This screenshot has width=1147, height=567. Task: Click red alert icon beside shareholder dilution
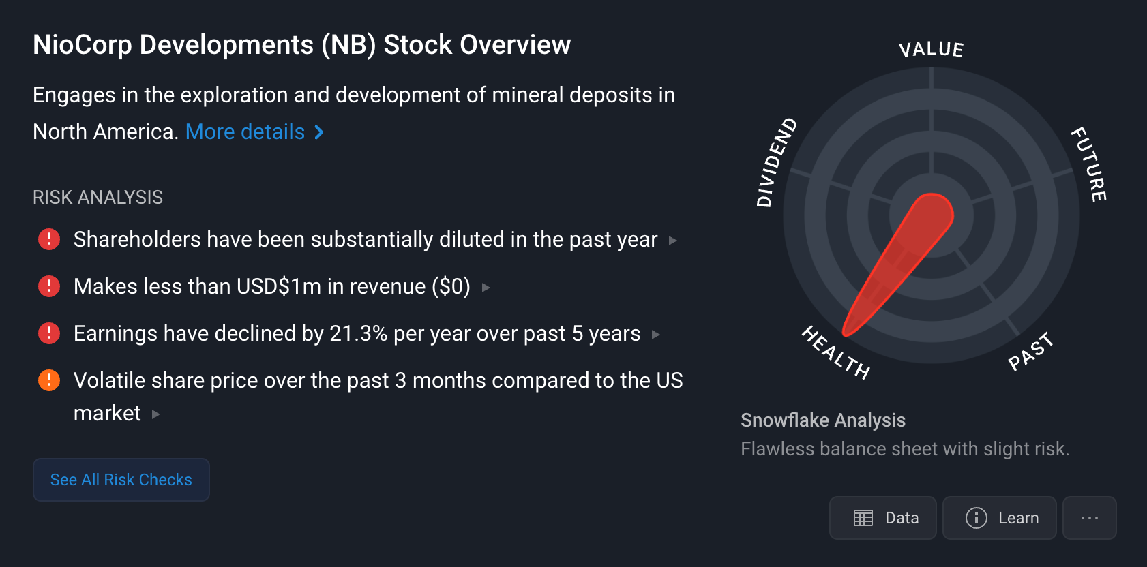(49, 239)
